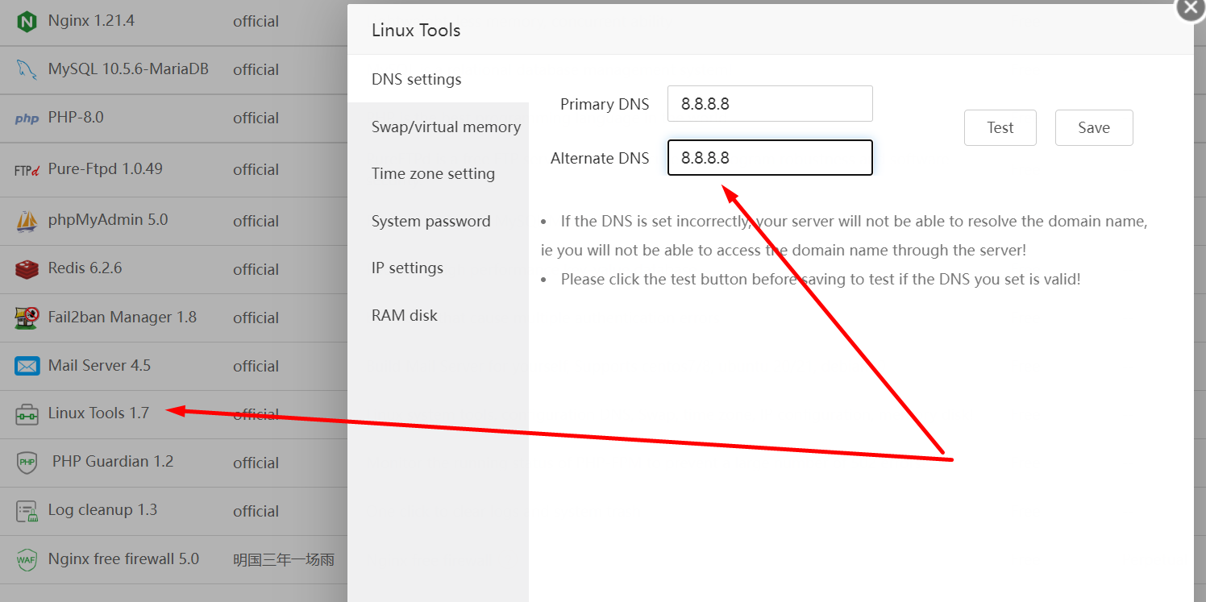Image resolution: width=1206 pixels, height=602 pixels.
Task: Click the Fail2ban Manager icon
Action: click(x=27, y=318)
